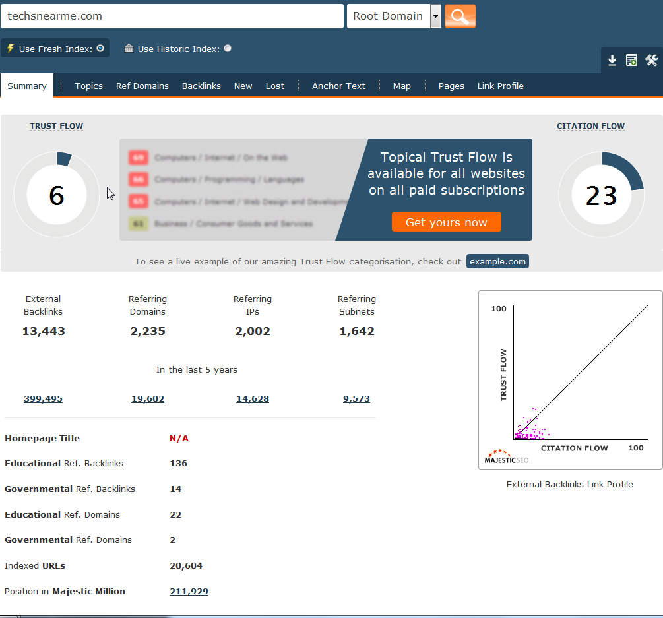This screenshot has width=663, height=618.
Task: Click the CITATION FLOW heading link
Action: pos(590,126)
